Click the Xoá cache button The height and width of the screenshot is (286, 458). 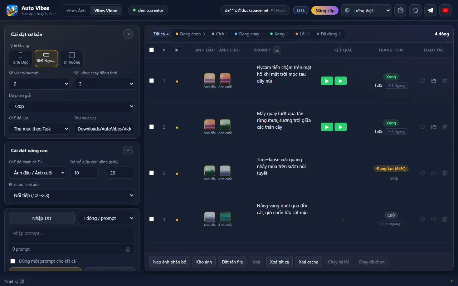pyautogui.click(x=308, y=262)
